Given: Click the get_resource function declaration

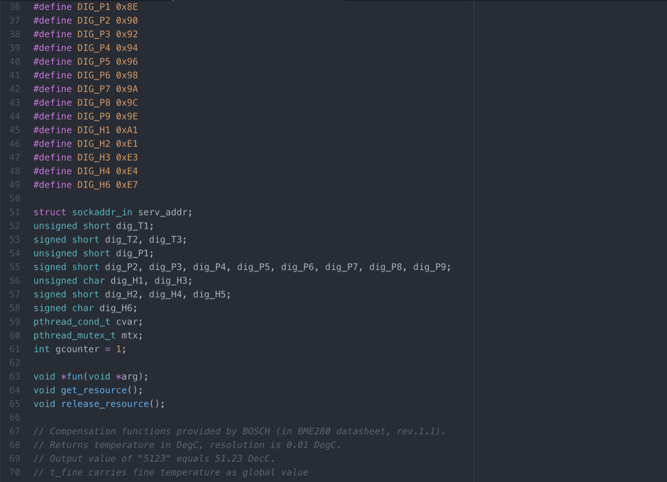Looking at the screenshot, I should point(94,390).
